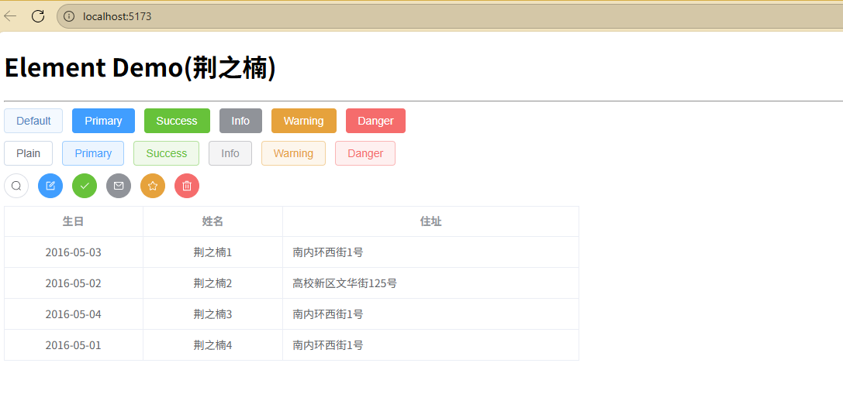Screen dimensions: 843x394
Task: Click the blue edit icon button
Action: click(x=50, y=186)
